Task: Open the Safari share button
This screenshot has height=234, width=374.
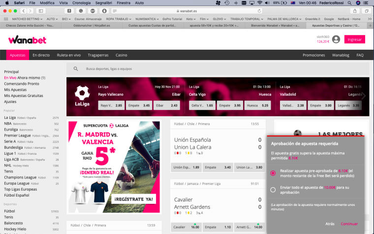Action: coord(355,11)
